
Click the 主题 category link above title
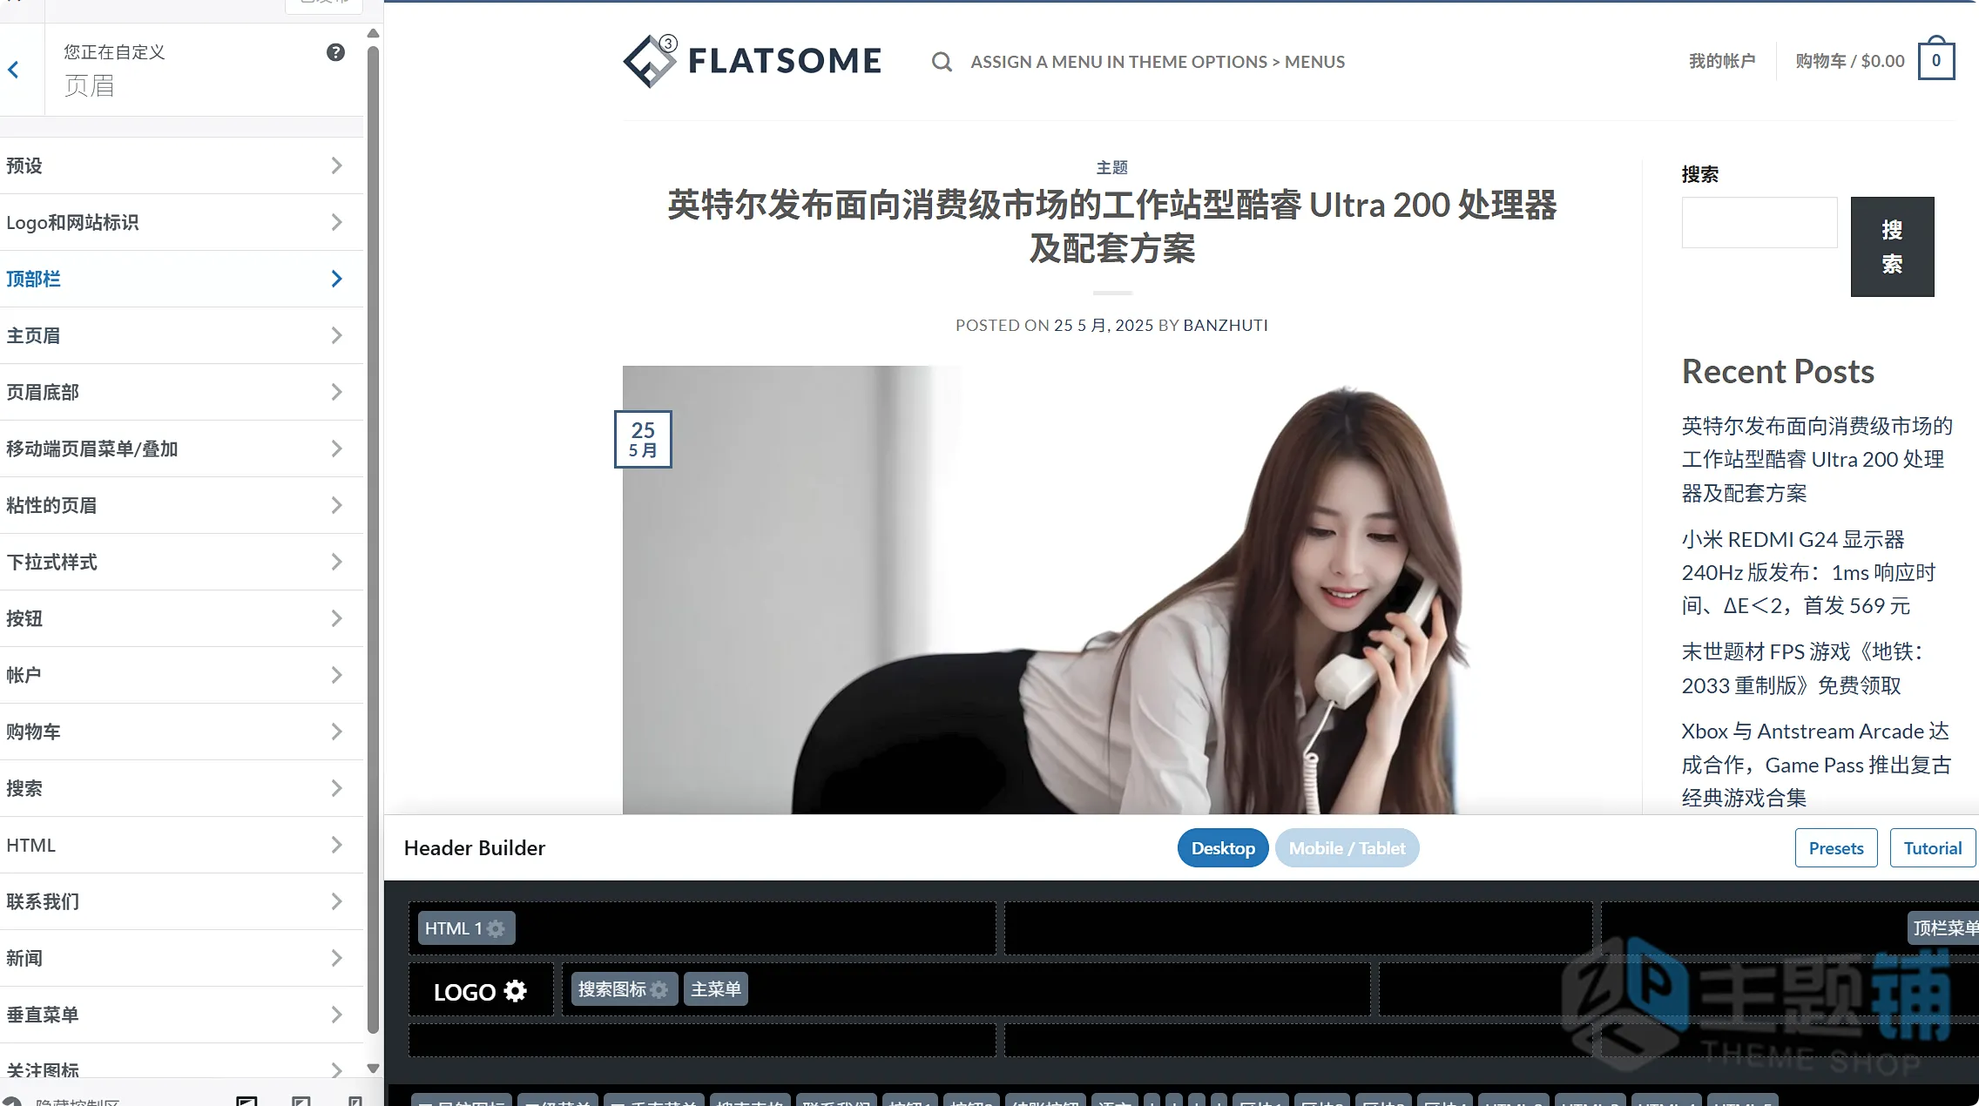[1111, 167]
